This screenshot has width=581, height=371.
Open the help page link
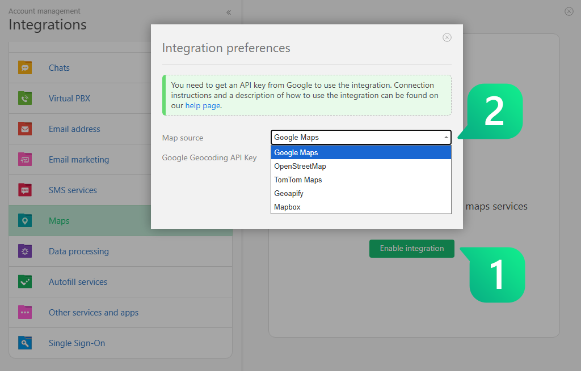point(203,105)
